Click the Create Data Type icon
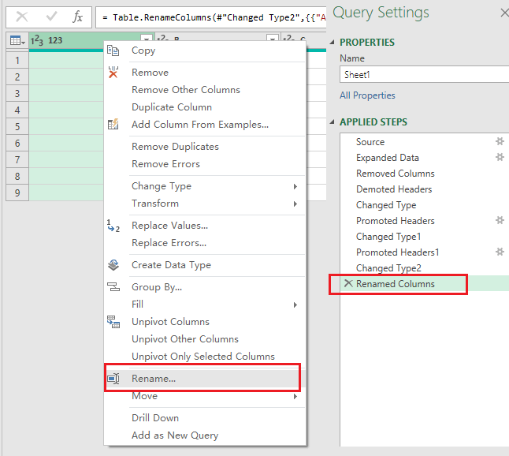 pyautogui.click(x=113, y=265)
